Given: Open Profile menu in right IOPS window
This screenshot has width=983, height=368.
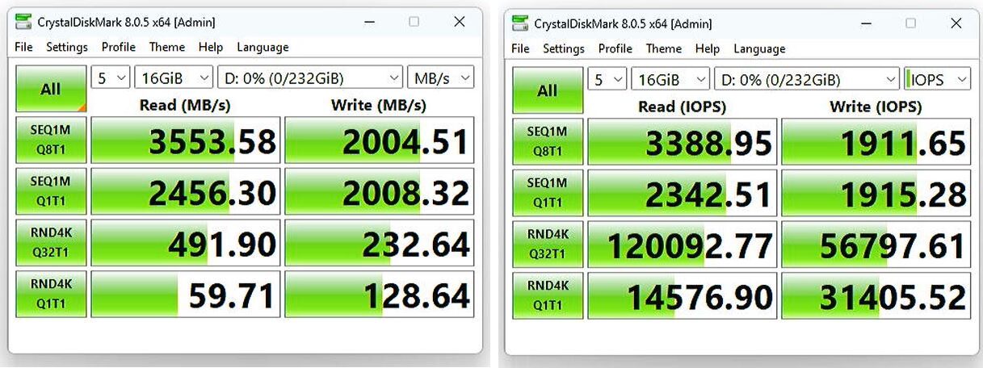Looking at the screenshot, I should point(615,48).
